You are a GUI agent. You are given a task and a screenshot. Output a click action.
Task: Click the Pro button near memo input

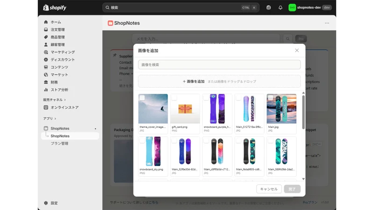pos(301,39)
